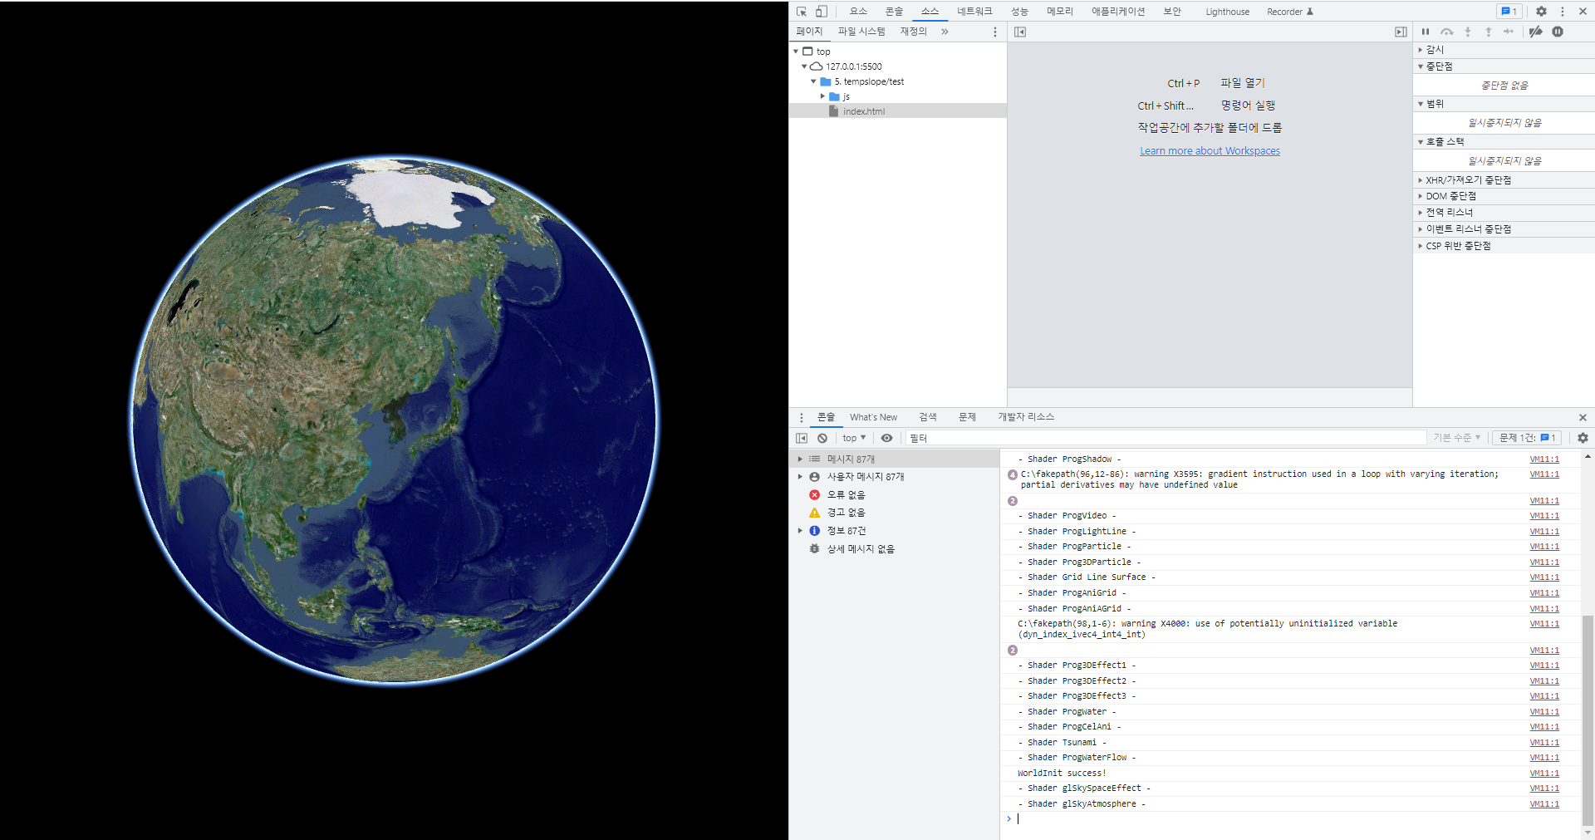This screenshot has height=840, width=1595.
Task: Toggle the device toolbar emulation
Action: point(821,11)
